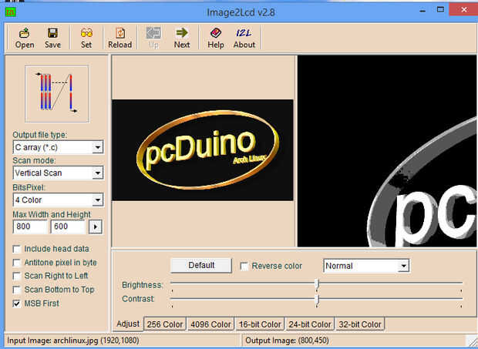
Task: Switch to the 4096 Color tab
Action: click(x=210, y=324)
